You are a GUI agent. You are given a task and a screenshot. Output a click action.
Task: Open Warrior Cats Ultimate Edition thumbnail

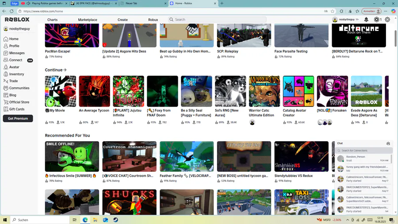click(264, 91)
